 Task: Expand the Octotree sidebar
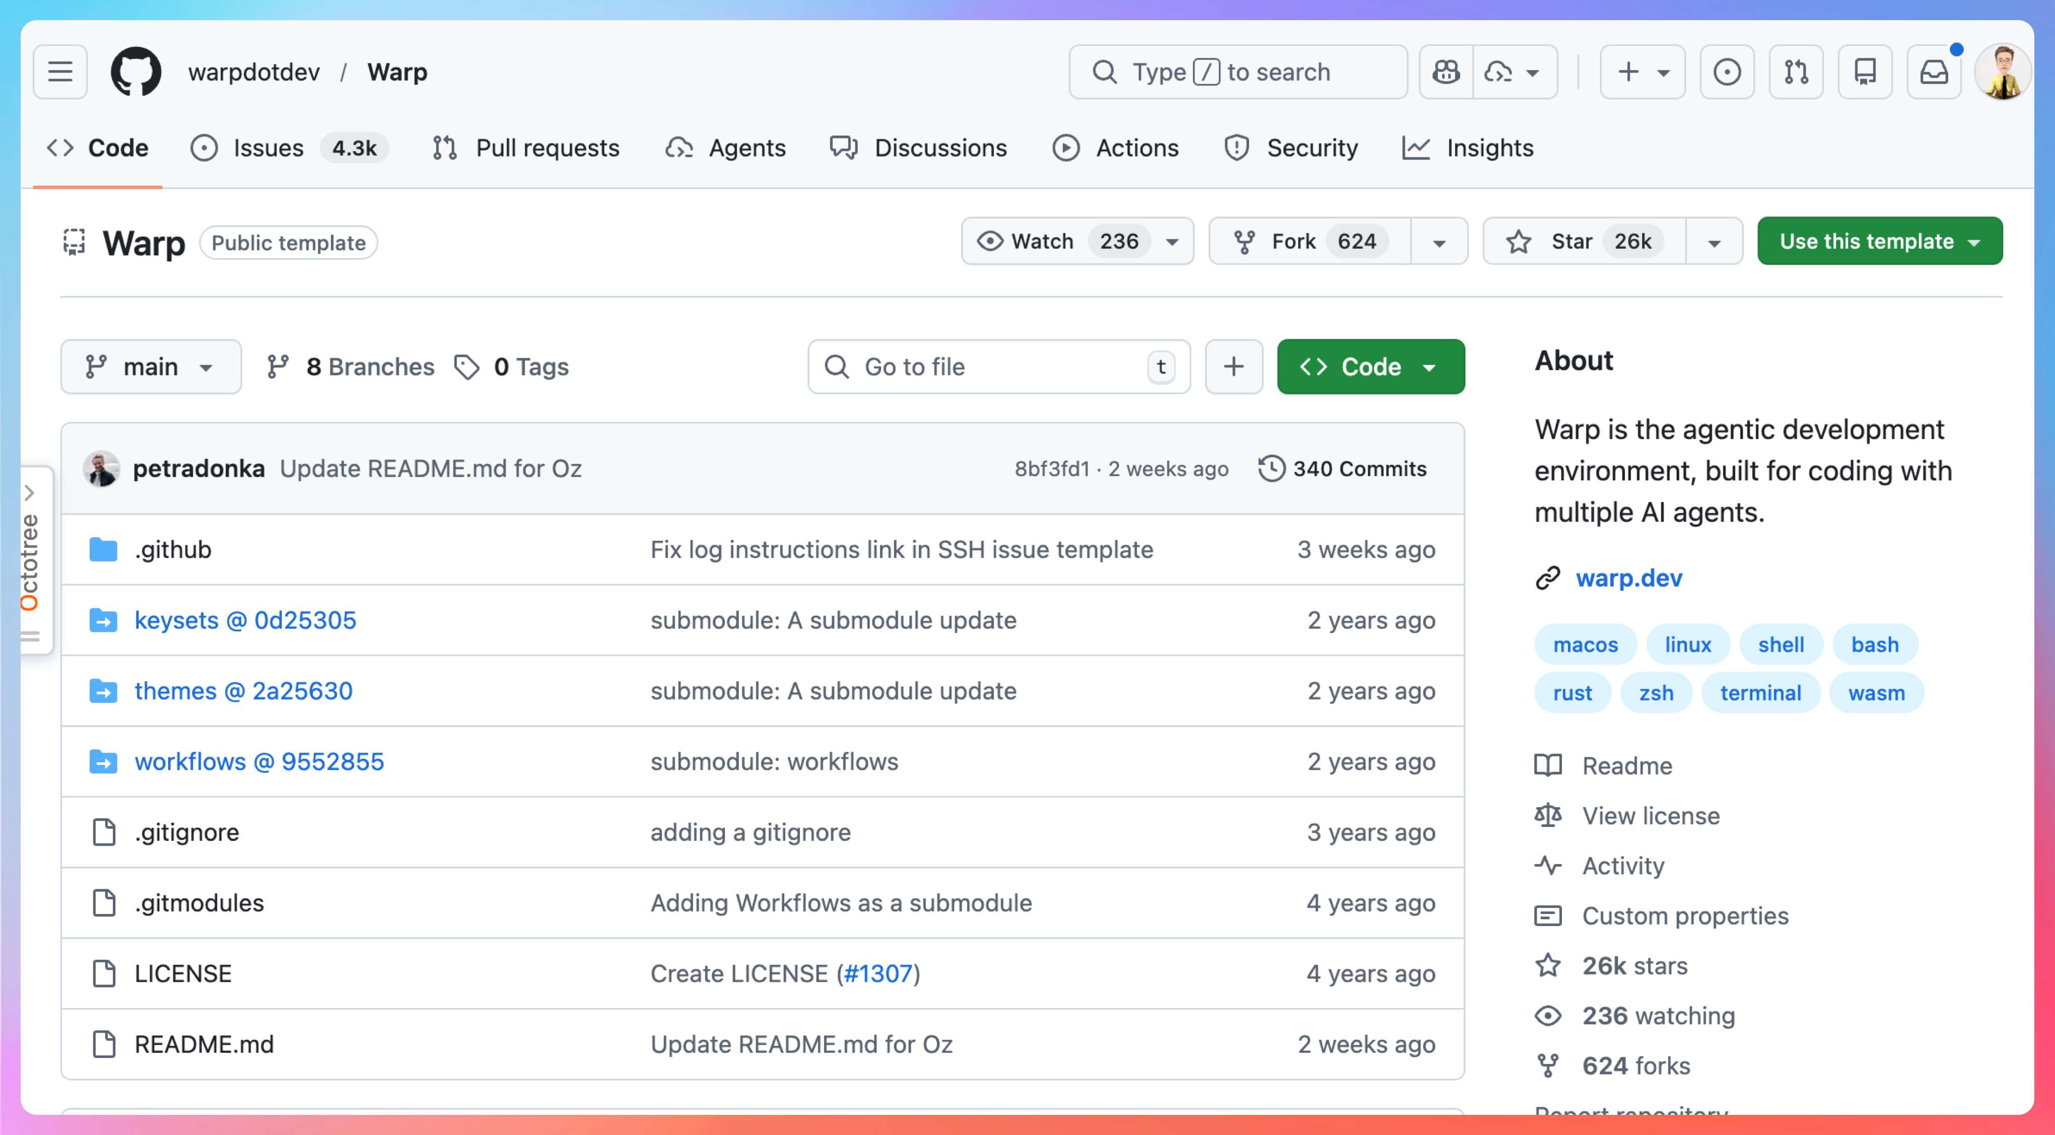click(x=30, y=493)
